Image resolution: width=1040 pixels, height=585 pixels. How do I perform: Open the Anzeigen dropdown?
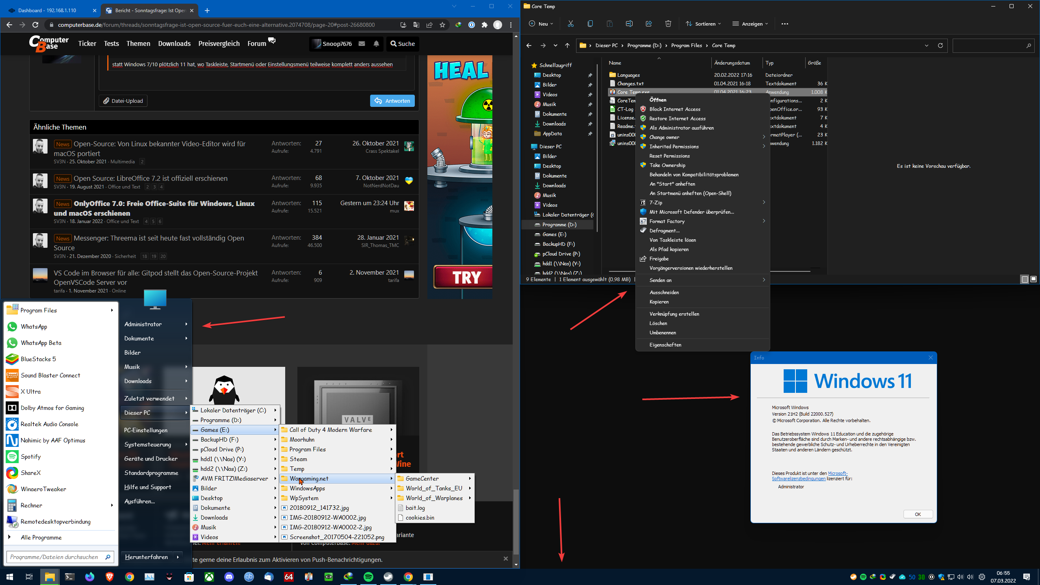[x=750, y=24]
